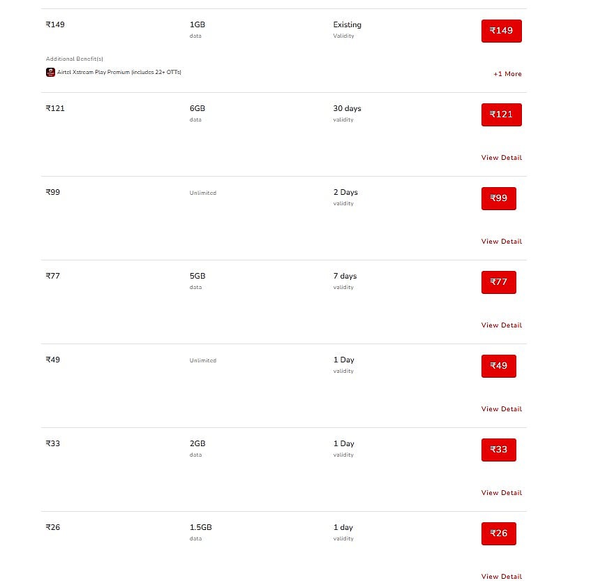Show View Detail for ₹49 plan
The height and width of the screenshot is (583, 598).
501,409
